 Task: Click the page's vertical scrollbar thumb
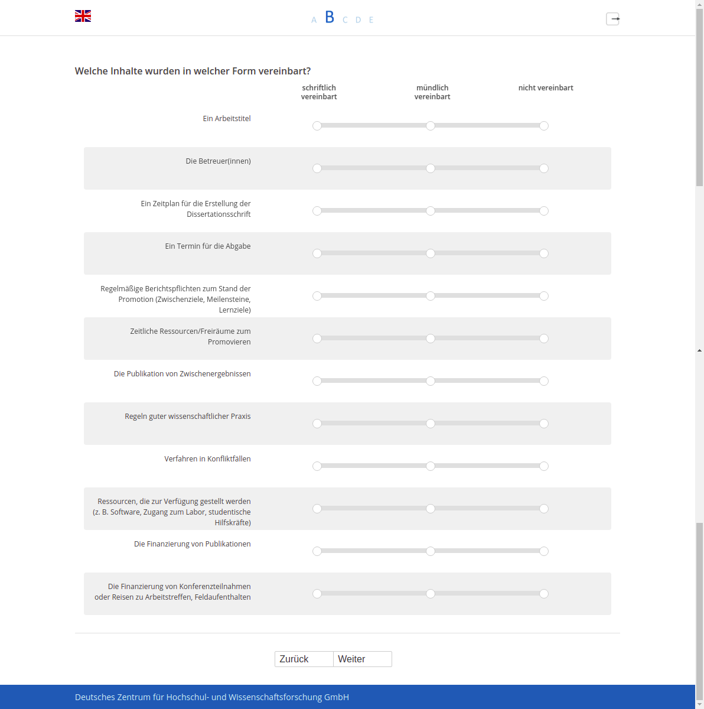point(699,97)
